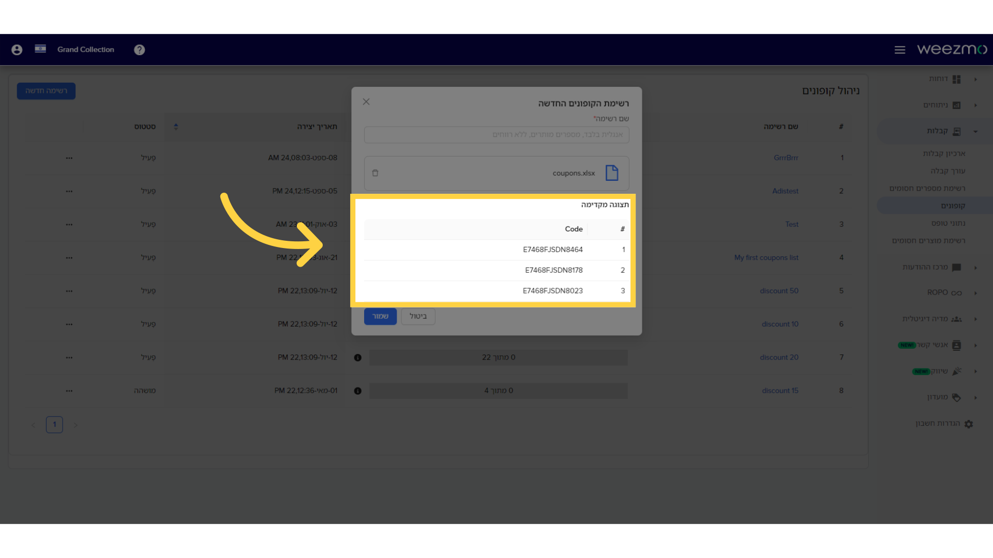Open ארכיון קבלות receipts archive
Screen dimensions: 993x558
pyautogui.click(x=944, y=153)
